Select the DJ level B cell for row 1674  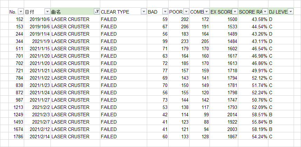[x=281, y=130]
